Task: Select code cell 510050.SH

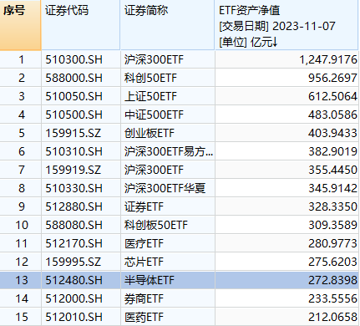Action: click(81, 96)
